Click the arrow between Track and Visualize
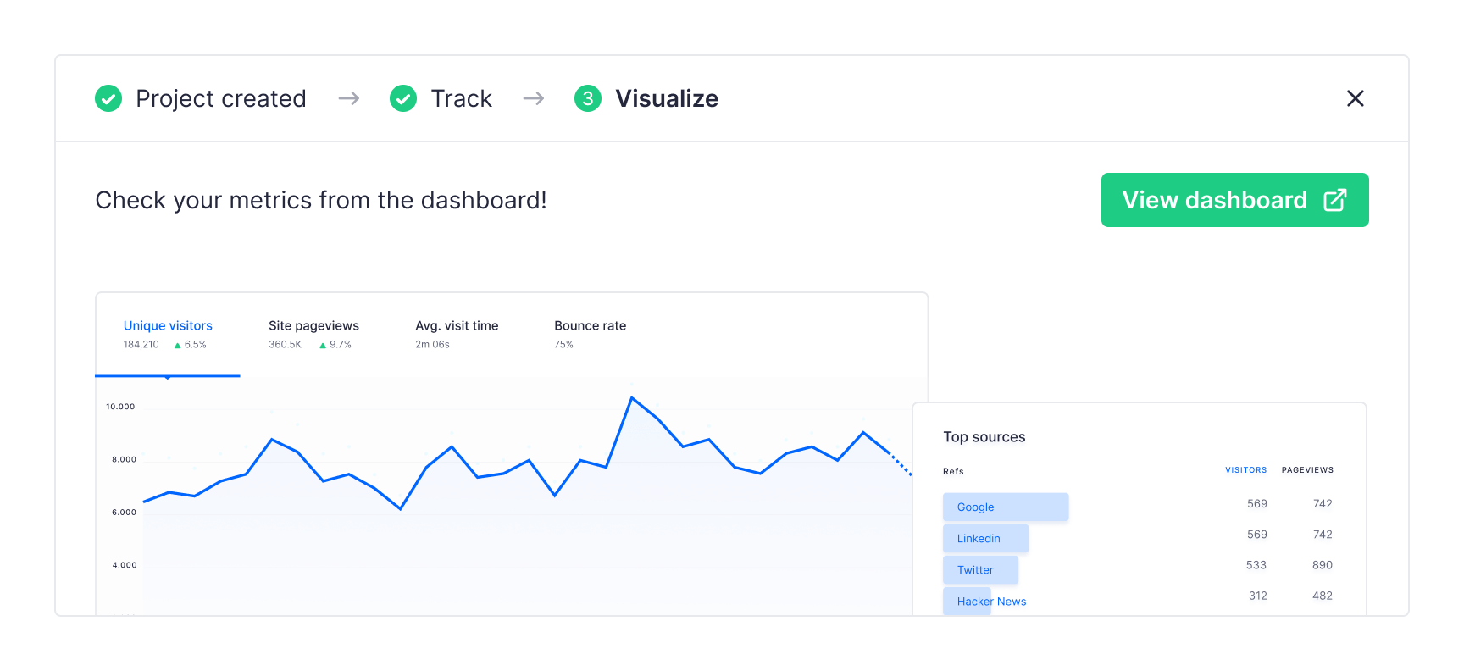The width and height of the screenshot is (1464, 671). pyautogui.click(x=534, y=98)
